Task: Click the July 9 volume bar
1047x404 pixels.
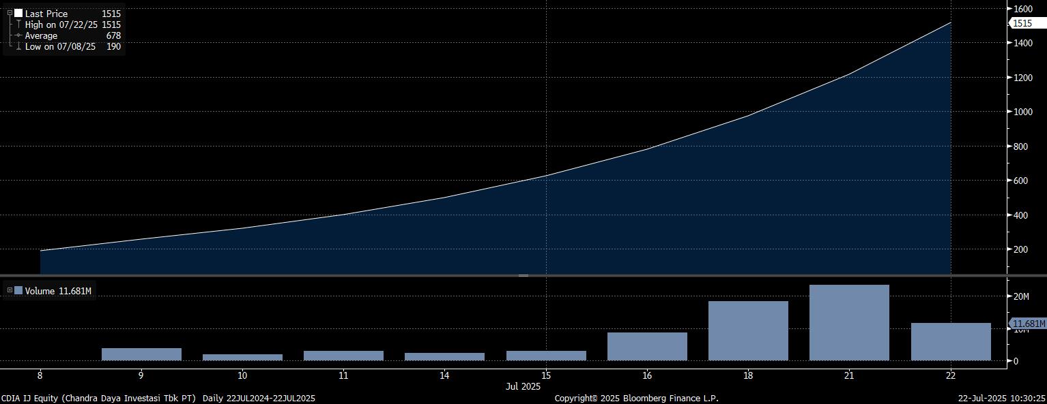Action: coord(141,354)
